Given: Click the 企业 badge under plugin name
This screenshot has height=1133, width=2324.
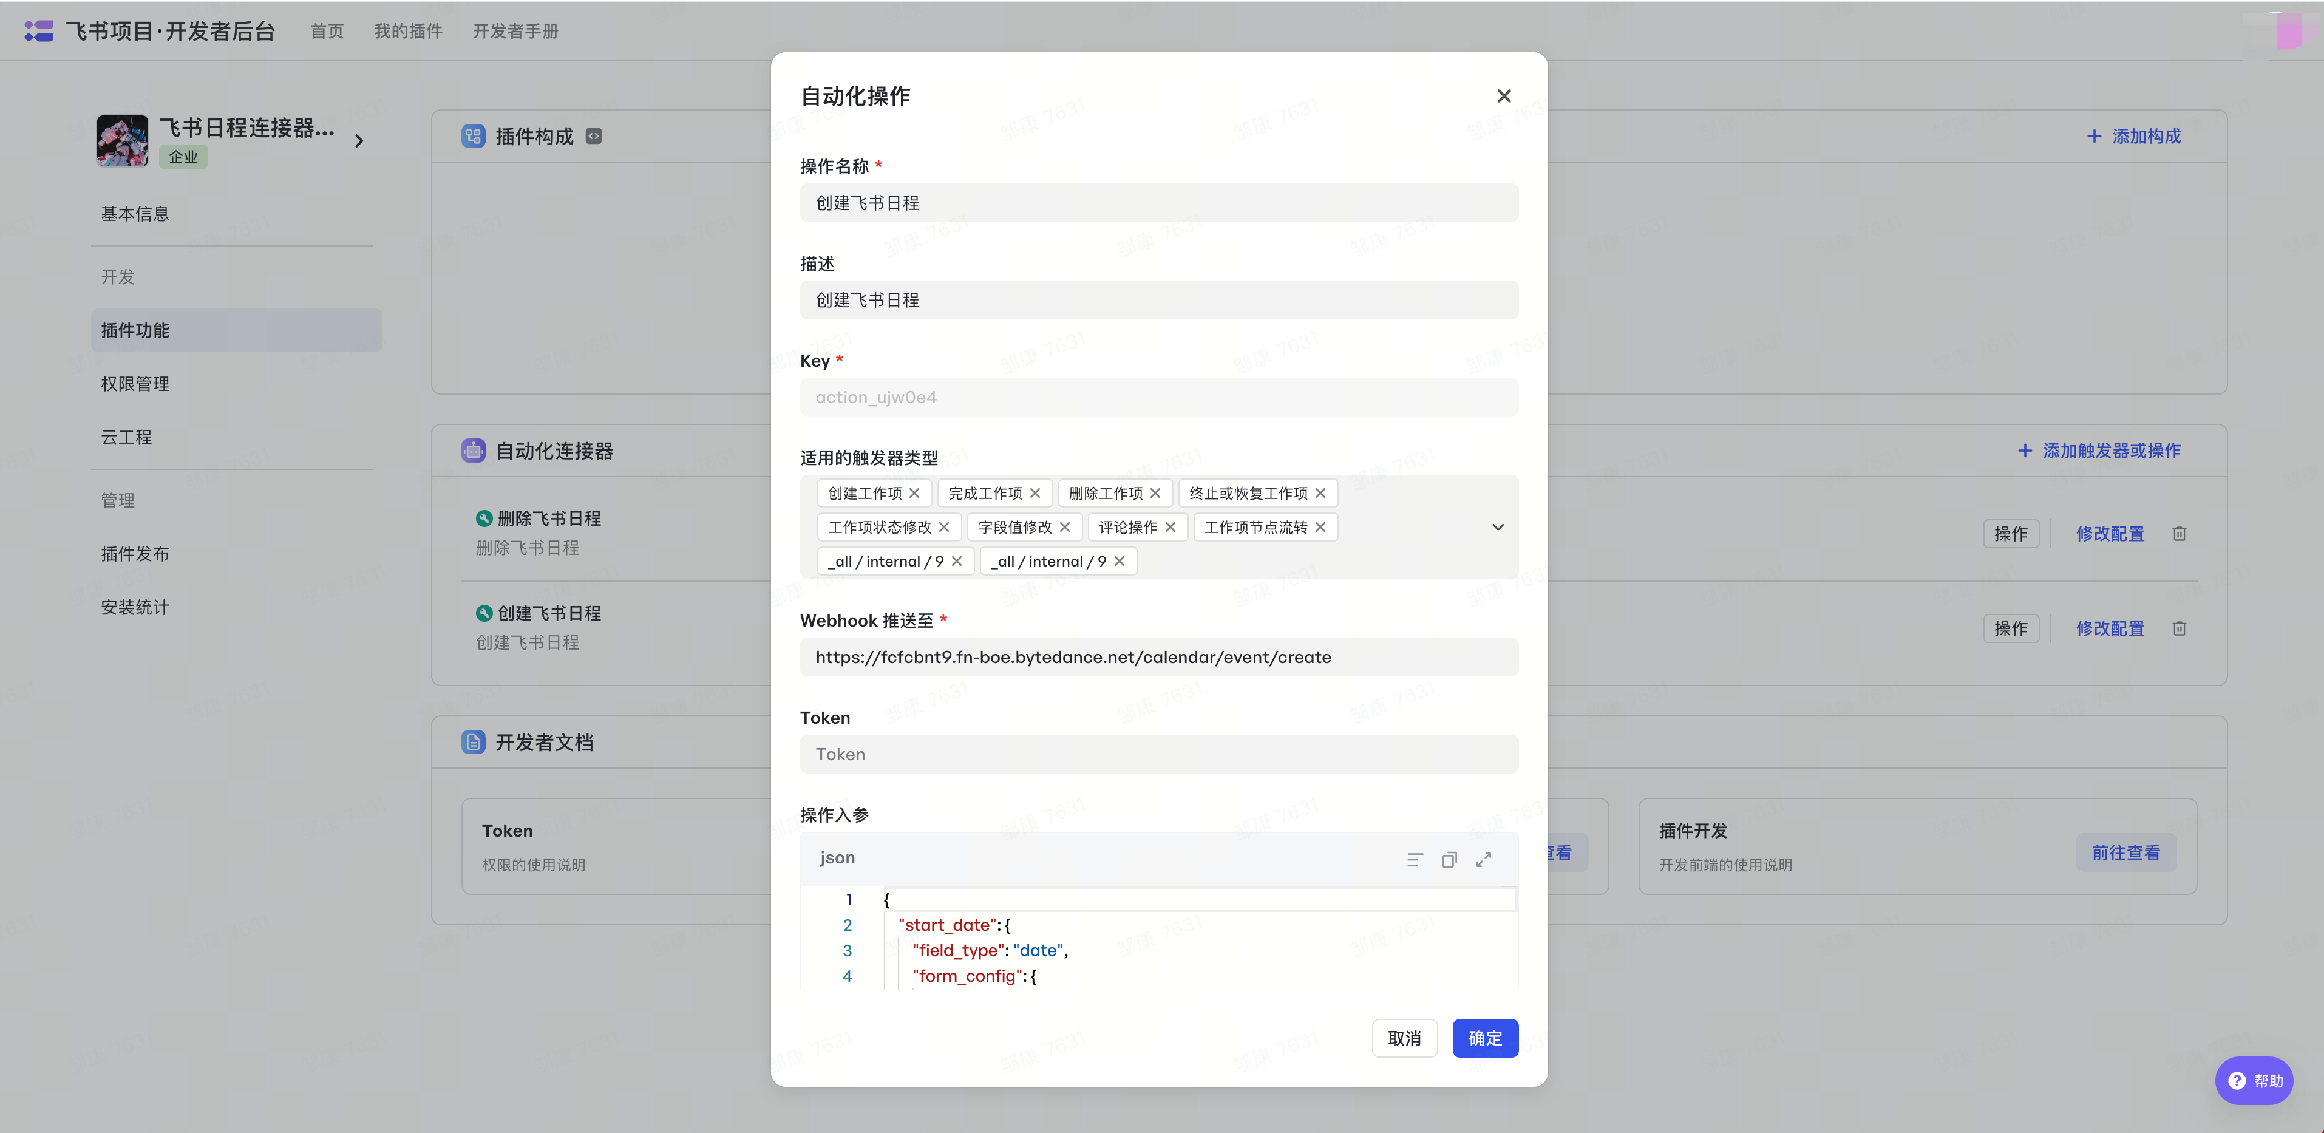Looking at the screenshot, I should tap(183, 157).
